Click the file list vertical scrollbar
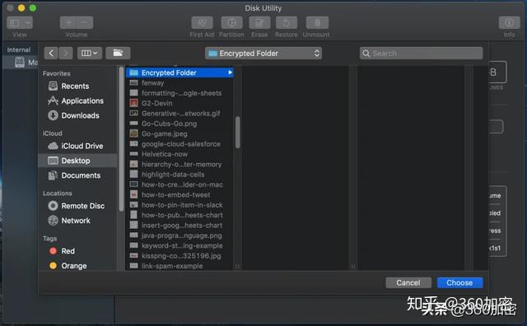 [x=238, y=132]
